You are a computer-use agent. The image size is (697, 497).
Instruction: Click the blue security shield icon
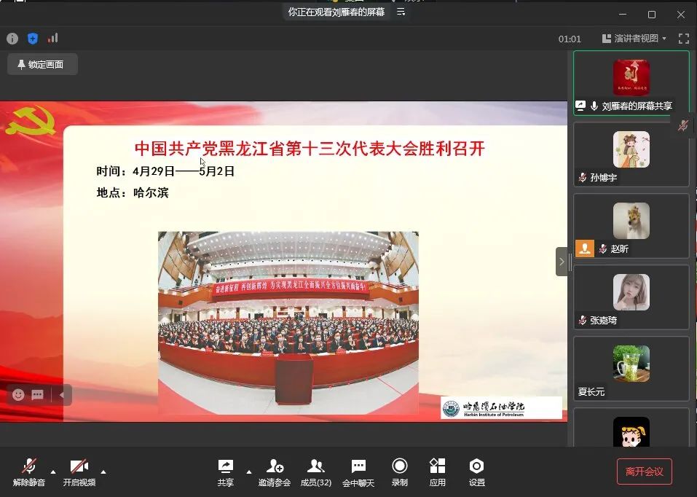pos(33,39)
